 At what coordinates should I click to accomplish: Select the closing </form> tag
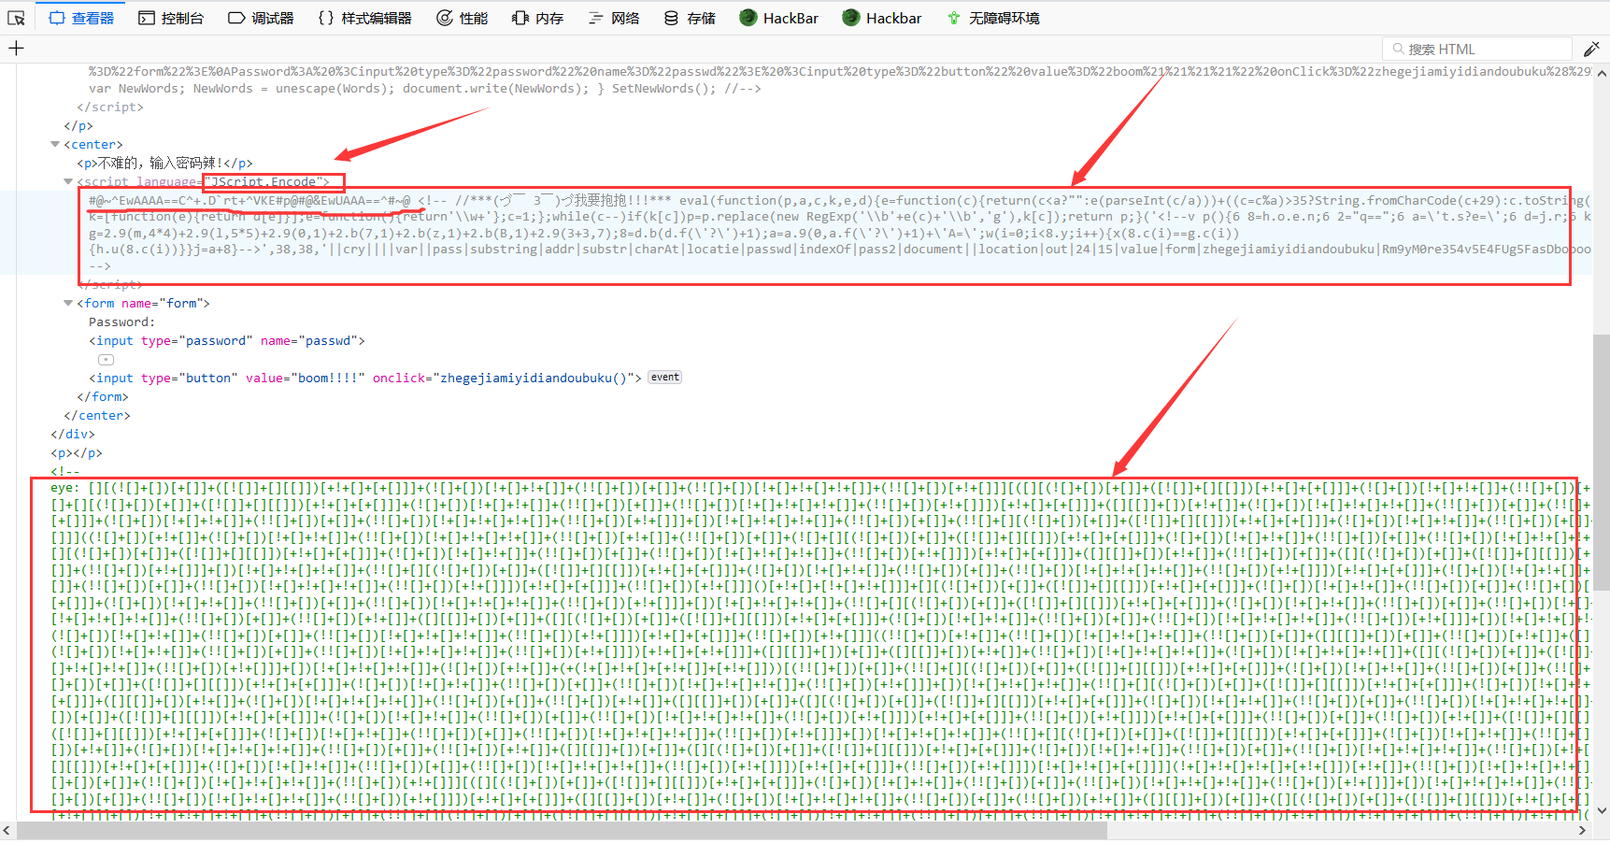tap(103, 397)
